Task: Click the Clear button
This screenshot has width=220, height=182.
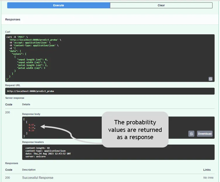Action: point(161,5)
